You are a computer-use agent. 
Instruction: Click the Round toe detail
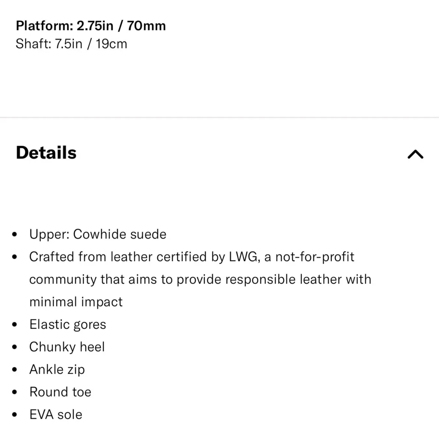click(x=60, y=391)
